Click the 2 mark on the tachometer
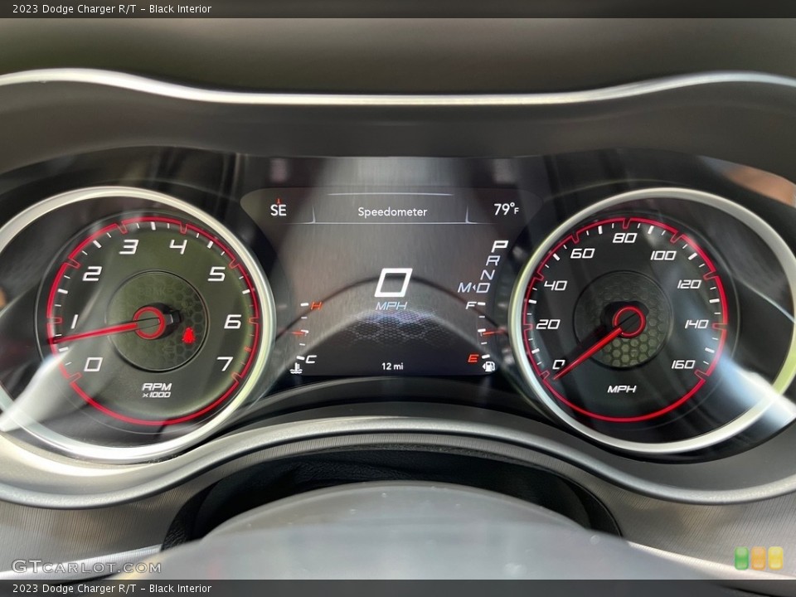The width and height of the screenshot is (796, 597). click(92, 274)
